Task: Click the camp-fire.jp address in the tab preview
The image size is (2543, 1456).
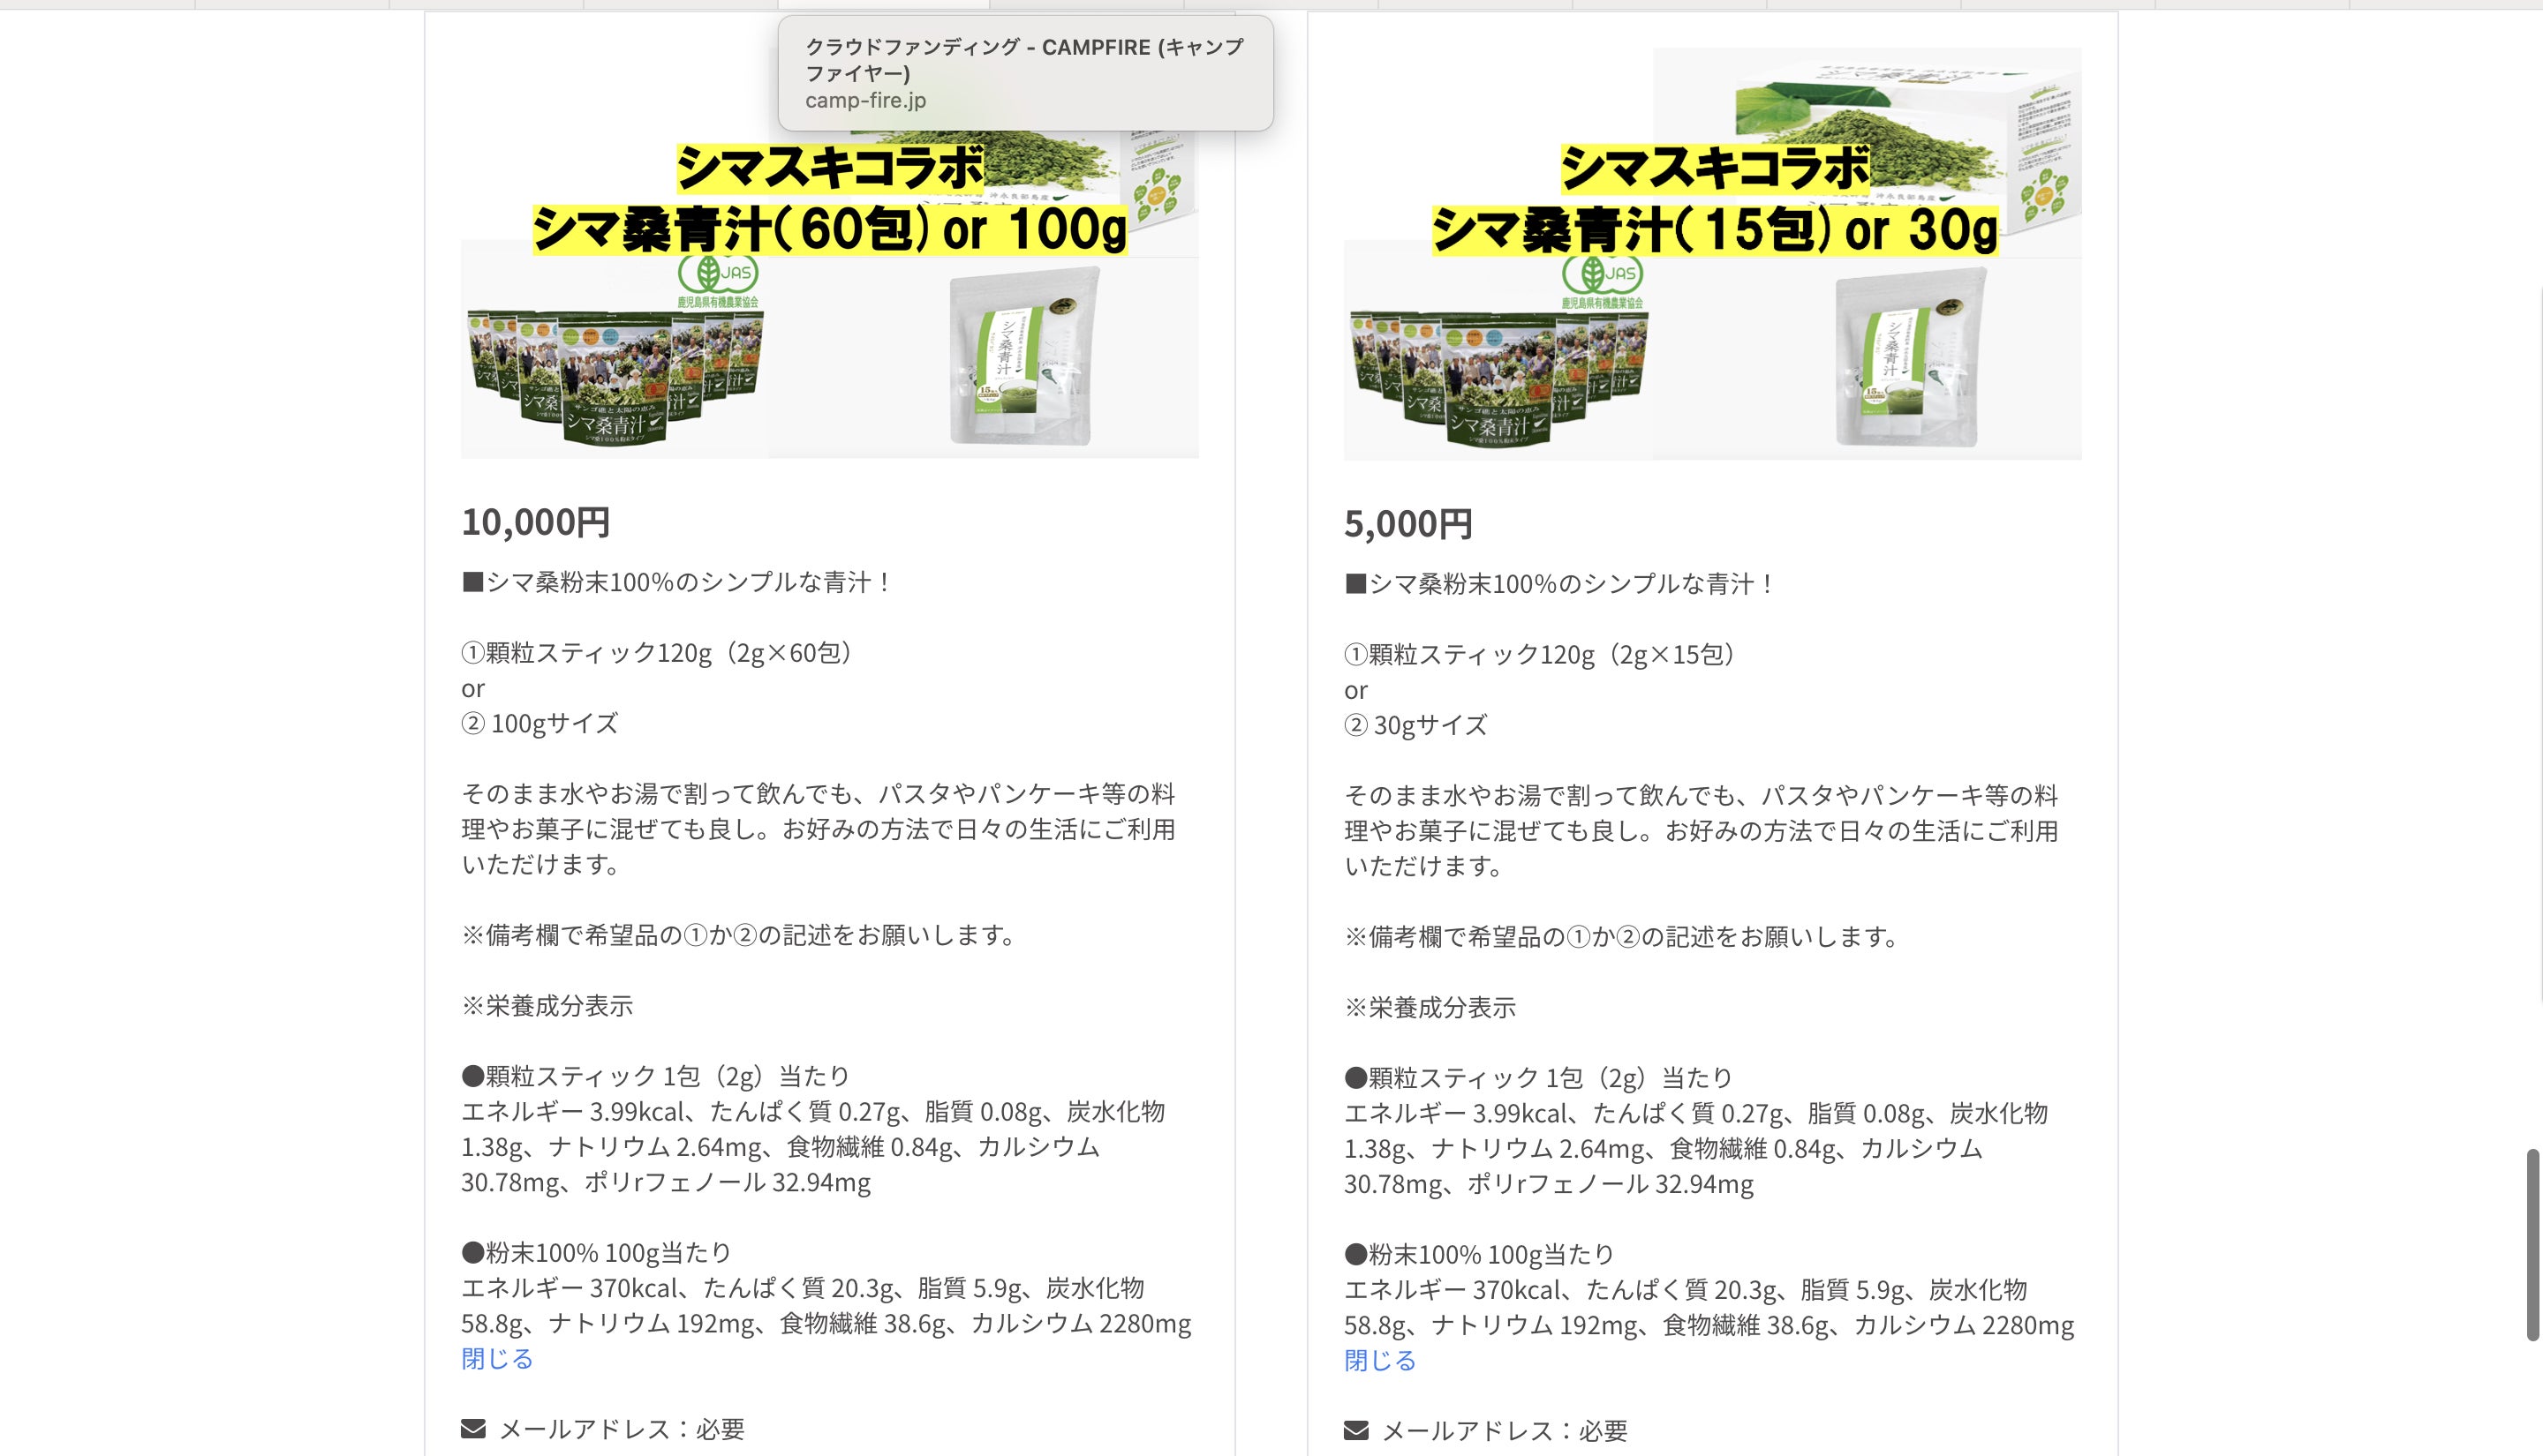Action: 865,100
